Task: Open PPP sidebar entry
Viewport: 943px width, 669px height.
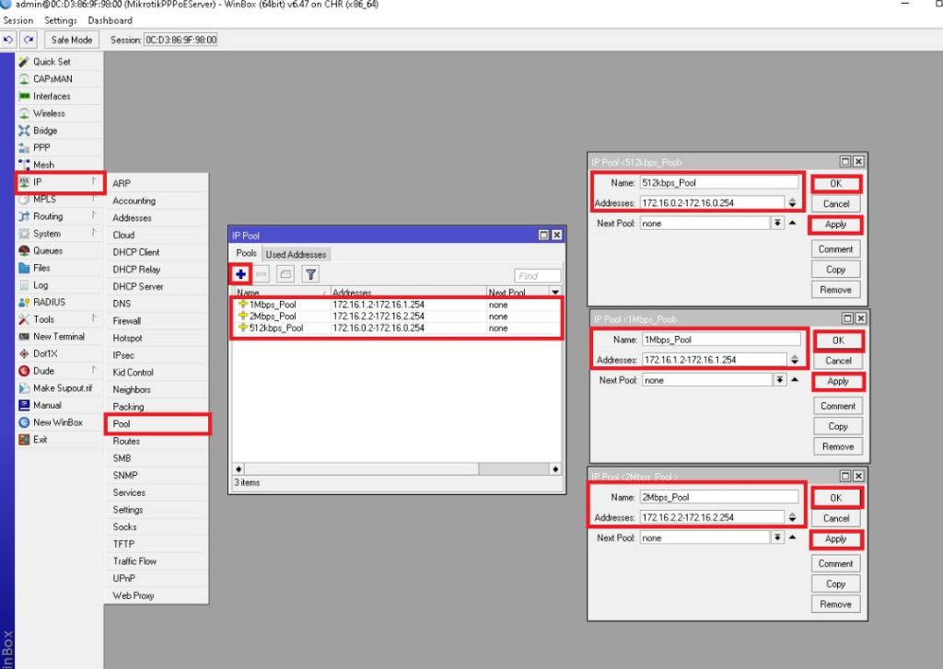Action: [x=59, y=147]
